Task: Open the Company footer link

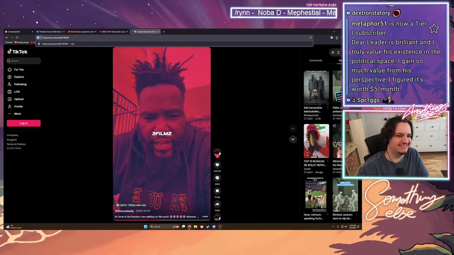Action: click(x=12, y=135)
